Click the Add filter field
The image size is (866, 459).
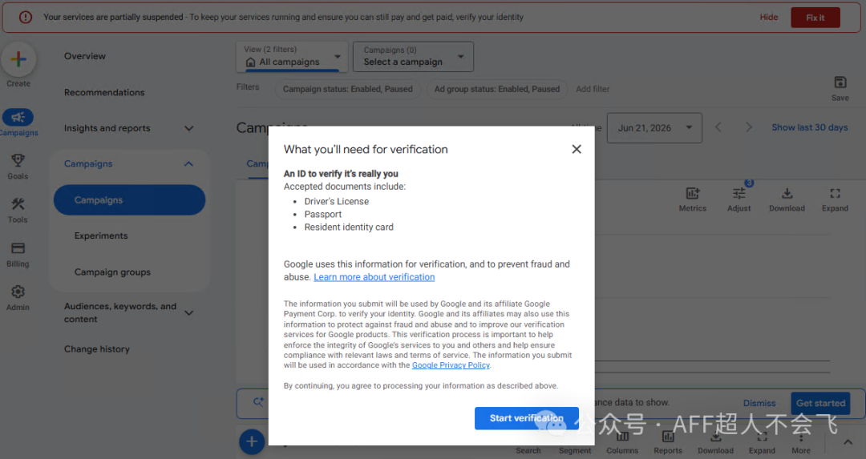coord(593,89)
